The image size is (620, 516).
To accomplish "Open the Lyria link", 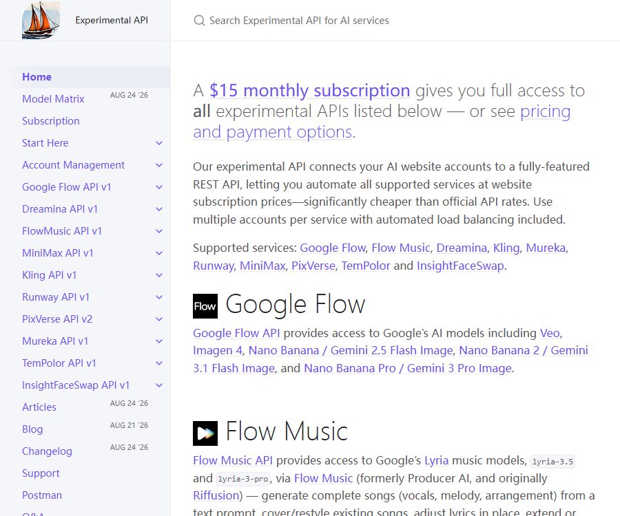I will click(437, 460).
